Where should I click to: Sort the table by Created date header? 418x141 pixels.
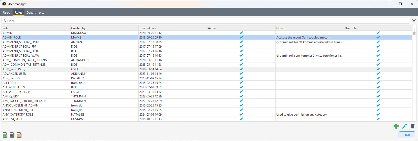[148, 28]
